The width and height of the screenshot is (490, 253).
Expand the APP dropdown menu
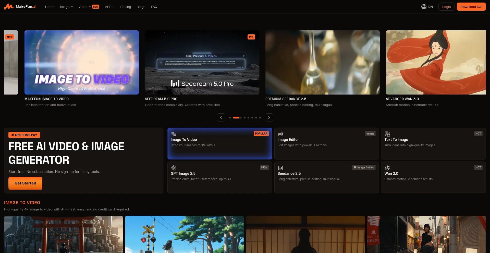tap(110, 7)
